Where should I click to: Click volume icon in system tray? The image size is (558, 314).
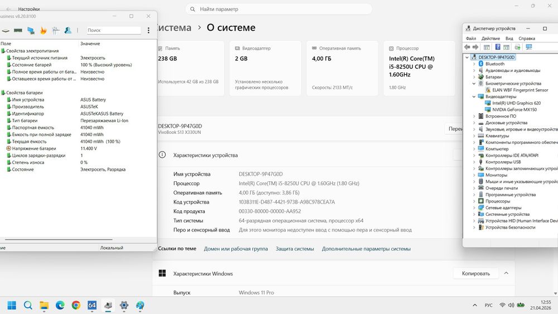coord(511,305)
